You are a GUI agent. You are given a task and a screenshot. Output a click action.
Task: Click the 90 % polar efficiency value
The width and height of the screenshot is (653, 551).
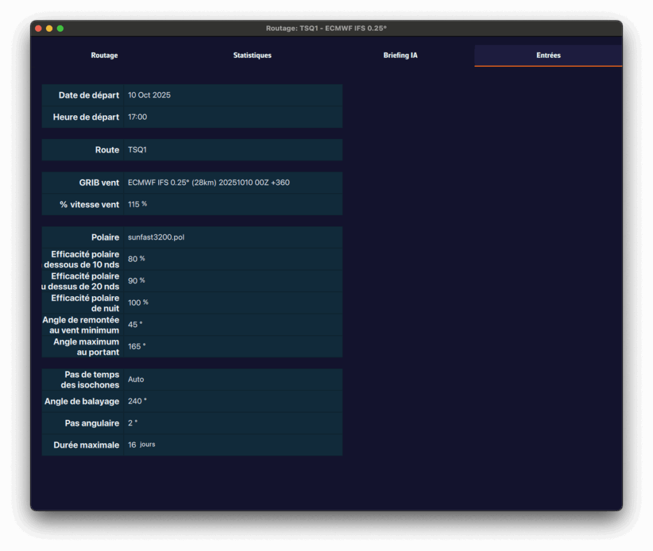tap(136, 281)
